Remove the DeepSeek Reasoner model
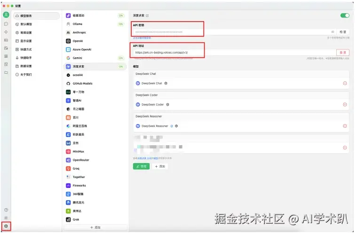Screen dimensions: 356x233 pos(345,126)
